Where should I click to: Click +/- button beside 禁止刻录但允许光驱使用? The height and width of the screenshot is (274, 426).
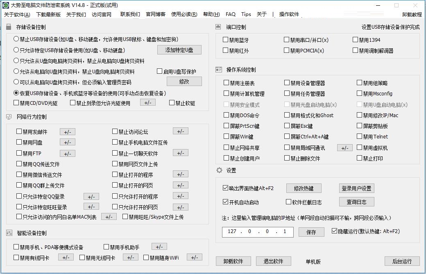point(148,102)
